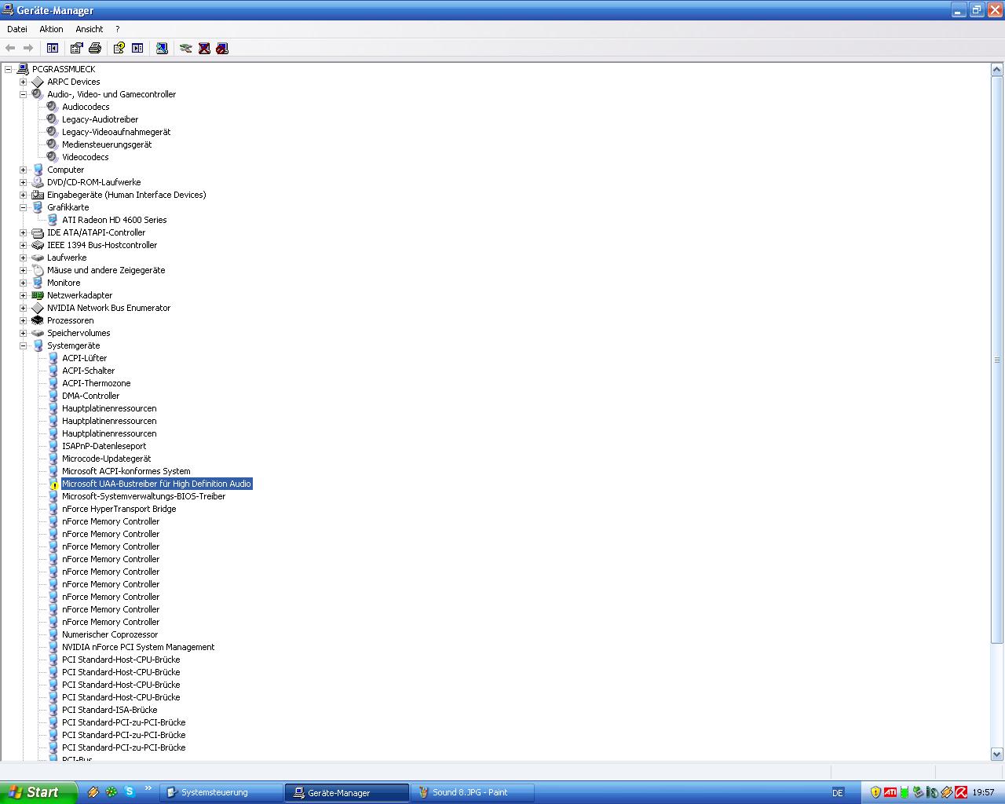1005x804 pixels.
Task: Click the Help toolbar icon with question mark
Action: 119,48
